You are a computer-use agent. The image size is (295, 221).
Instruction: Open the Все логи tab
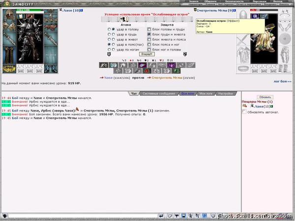coord(187,94)
